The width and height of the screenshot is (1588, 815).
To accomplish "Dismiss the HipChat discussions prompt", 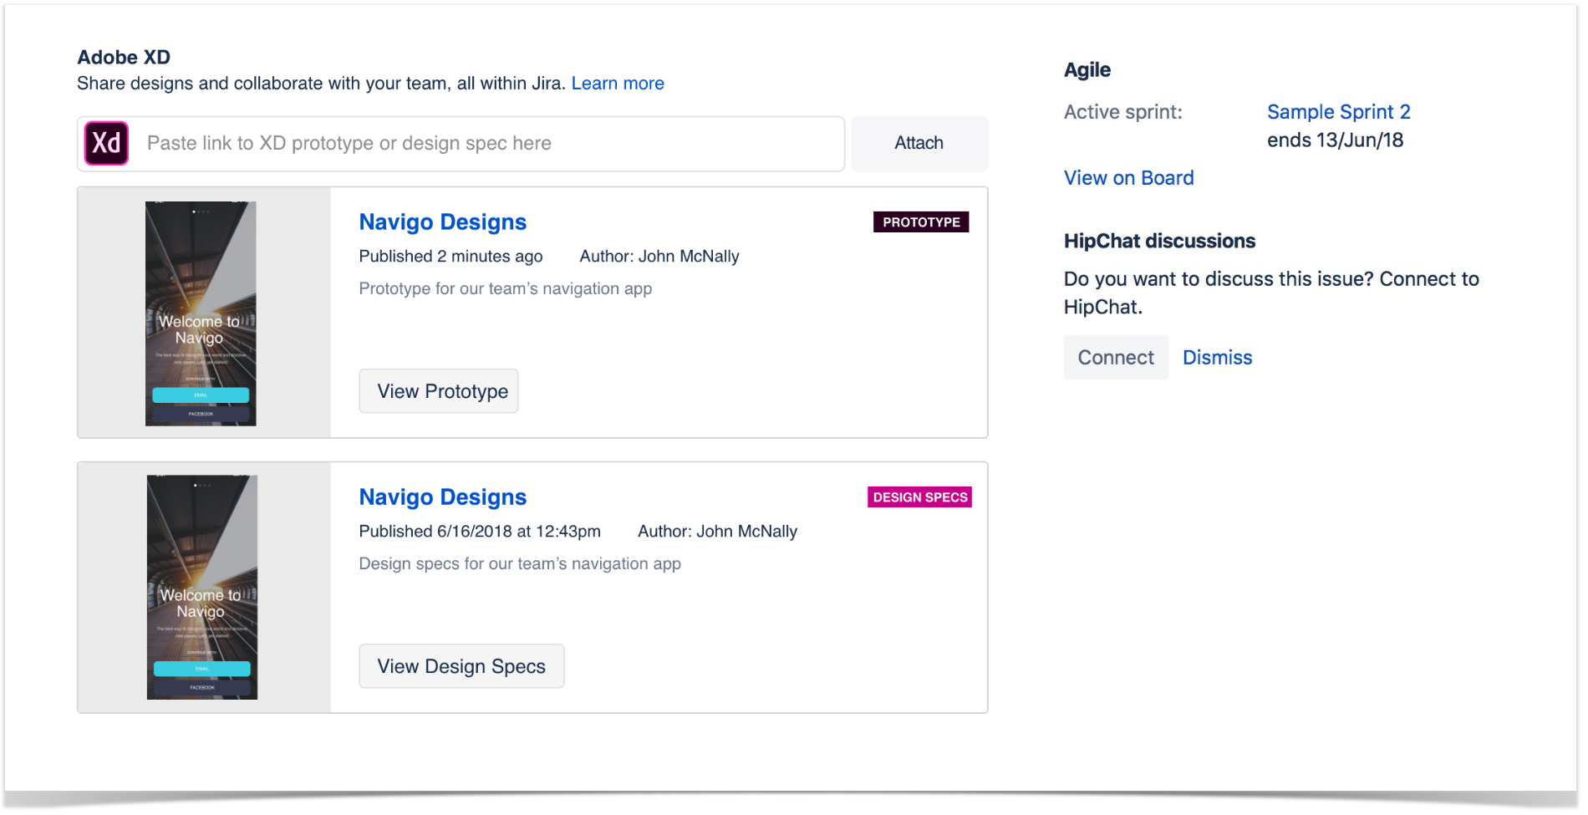I will (1217, 358).
